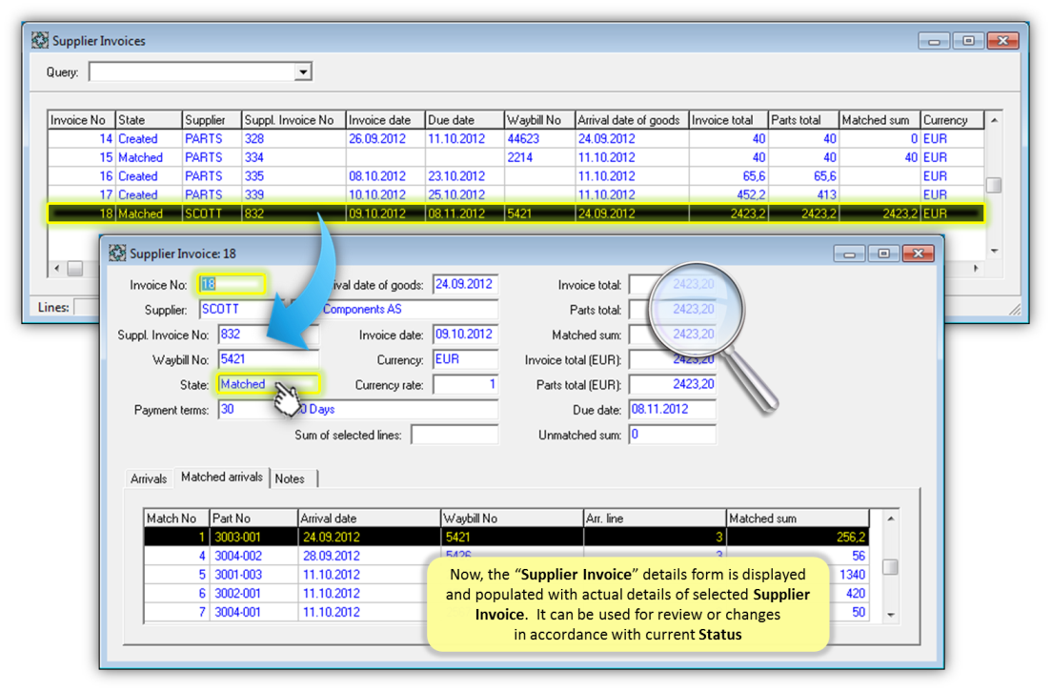Focus the Waybill No field in form
The width and height of the screenshot is (1051, 691).
[267, 359]
